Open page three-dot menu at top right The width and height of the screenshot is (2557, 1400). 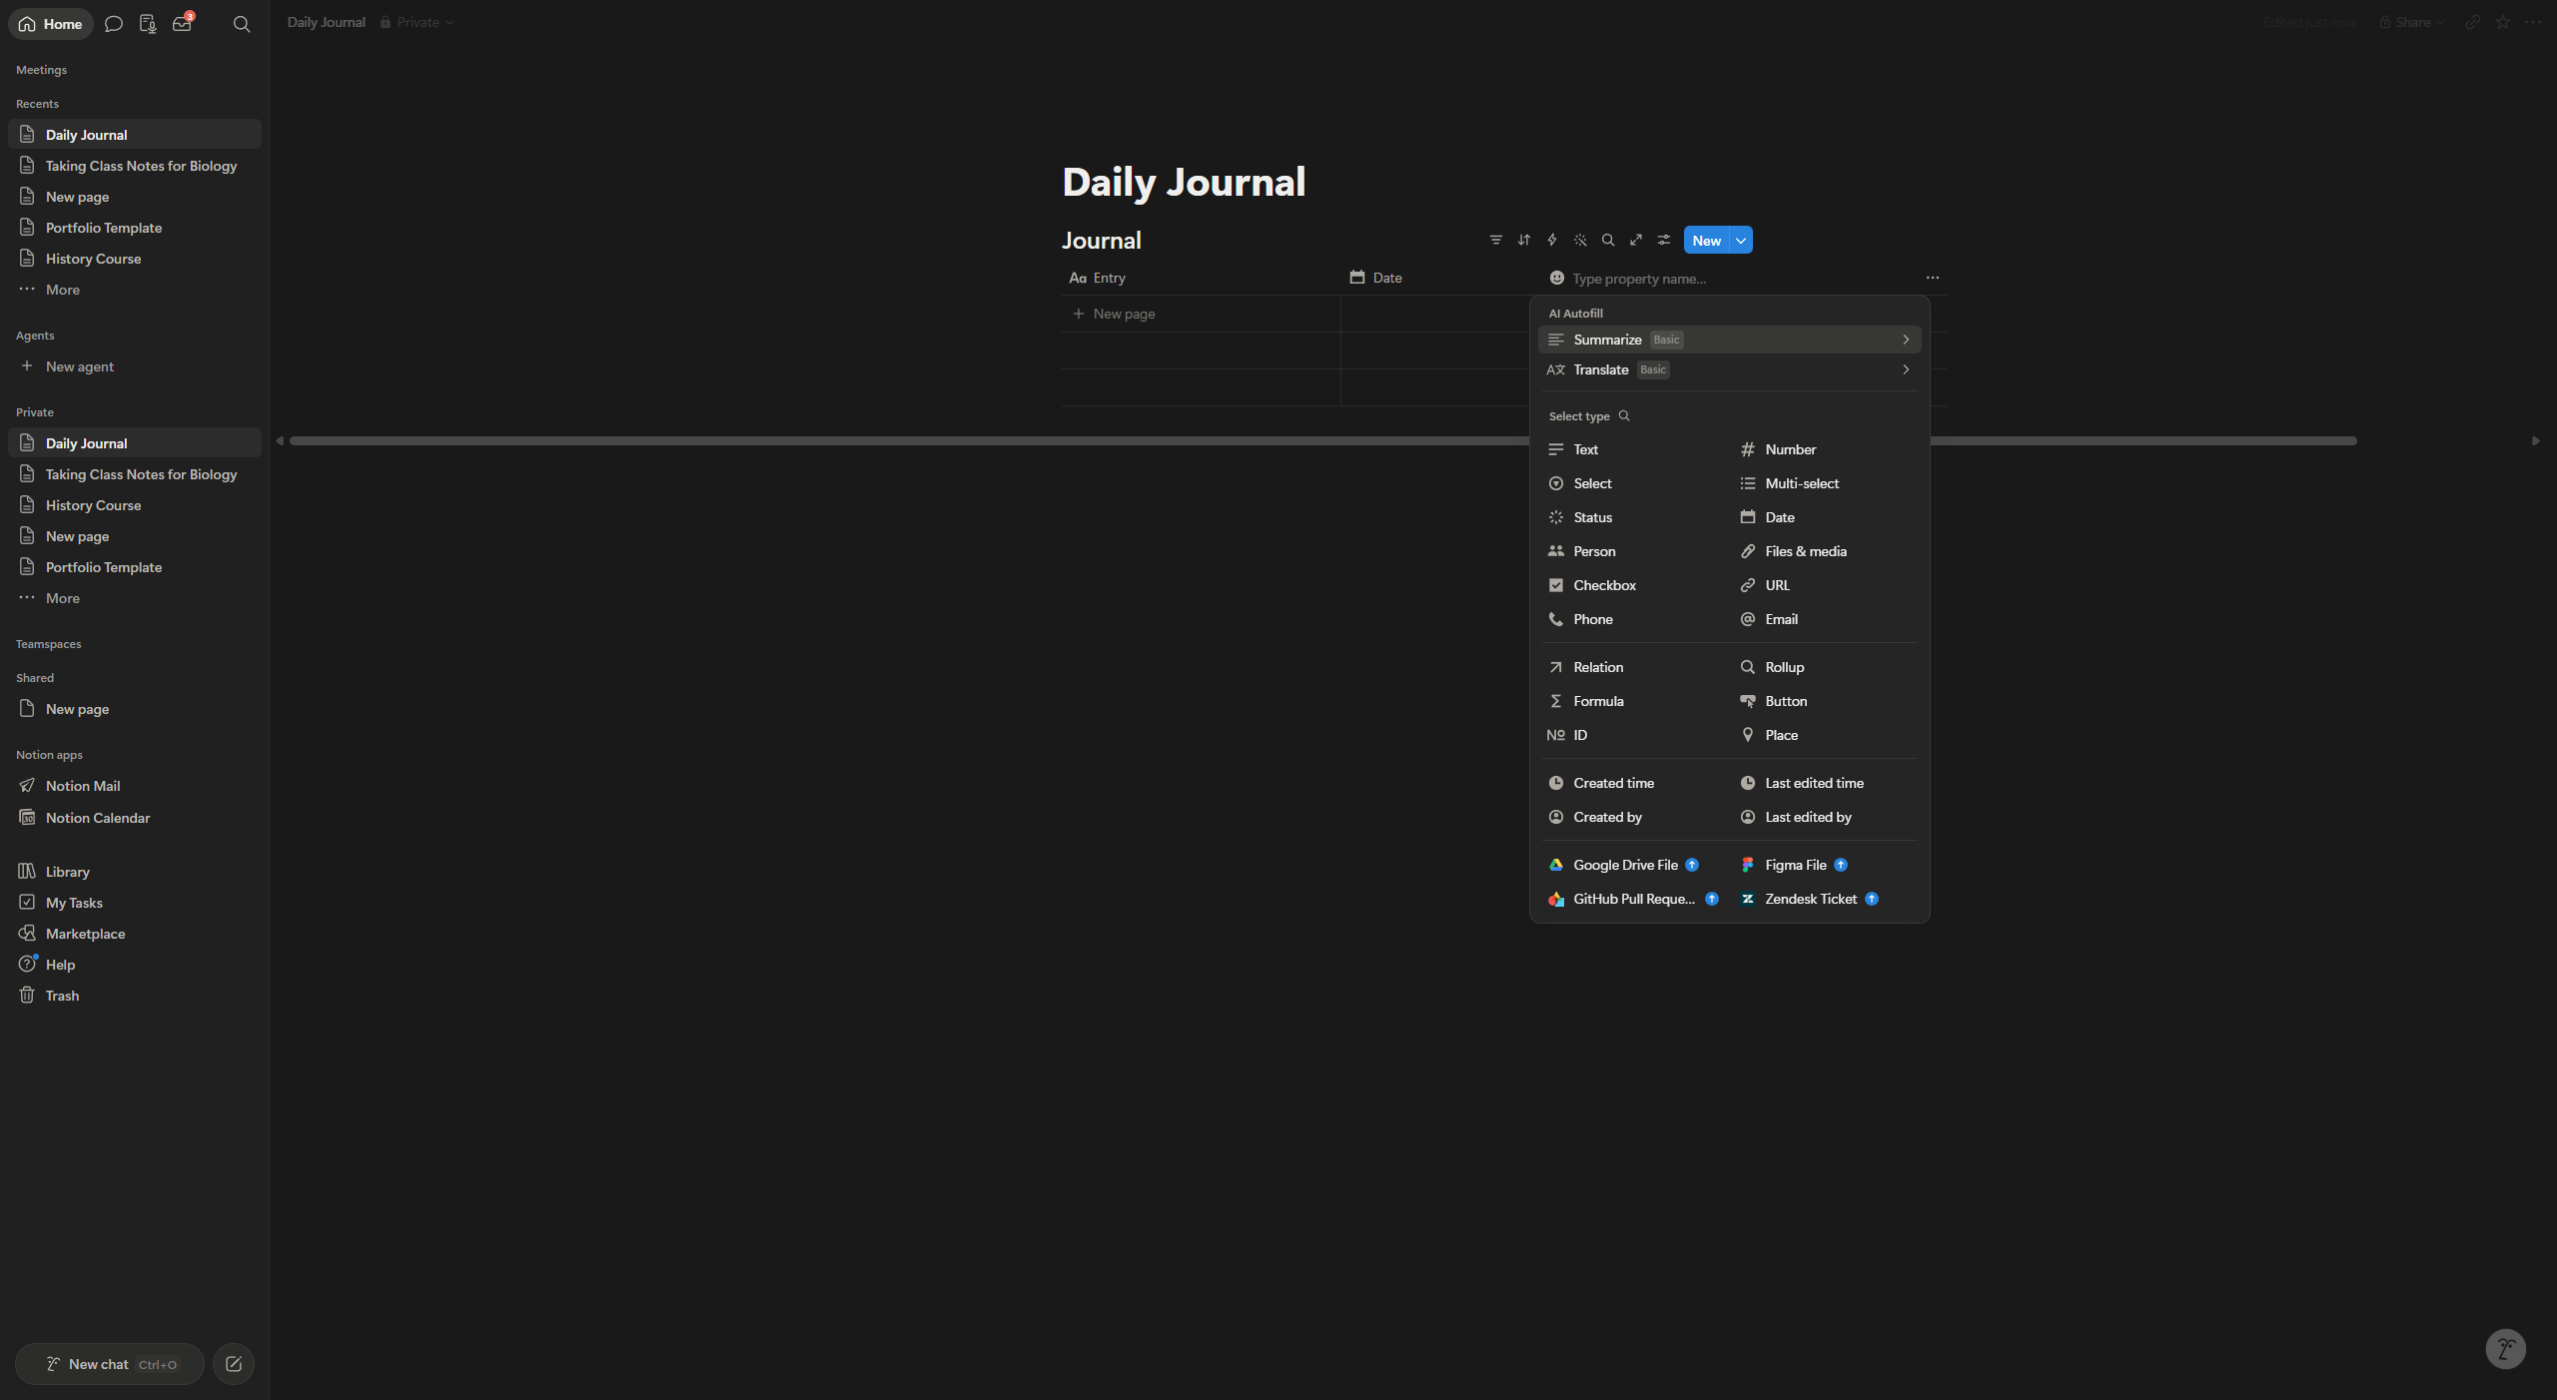[x=2532, y=22]
